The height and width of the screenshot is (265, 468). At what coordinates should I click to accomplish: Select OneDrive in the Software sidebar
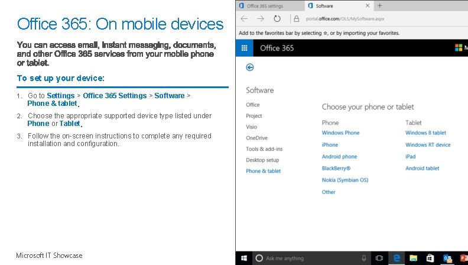tap(256, 138)
